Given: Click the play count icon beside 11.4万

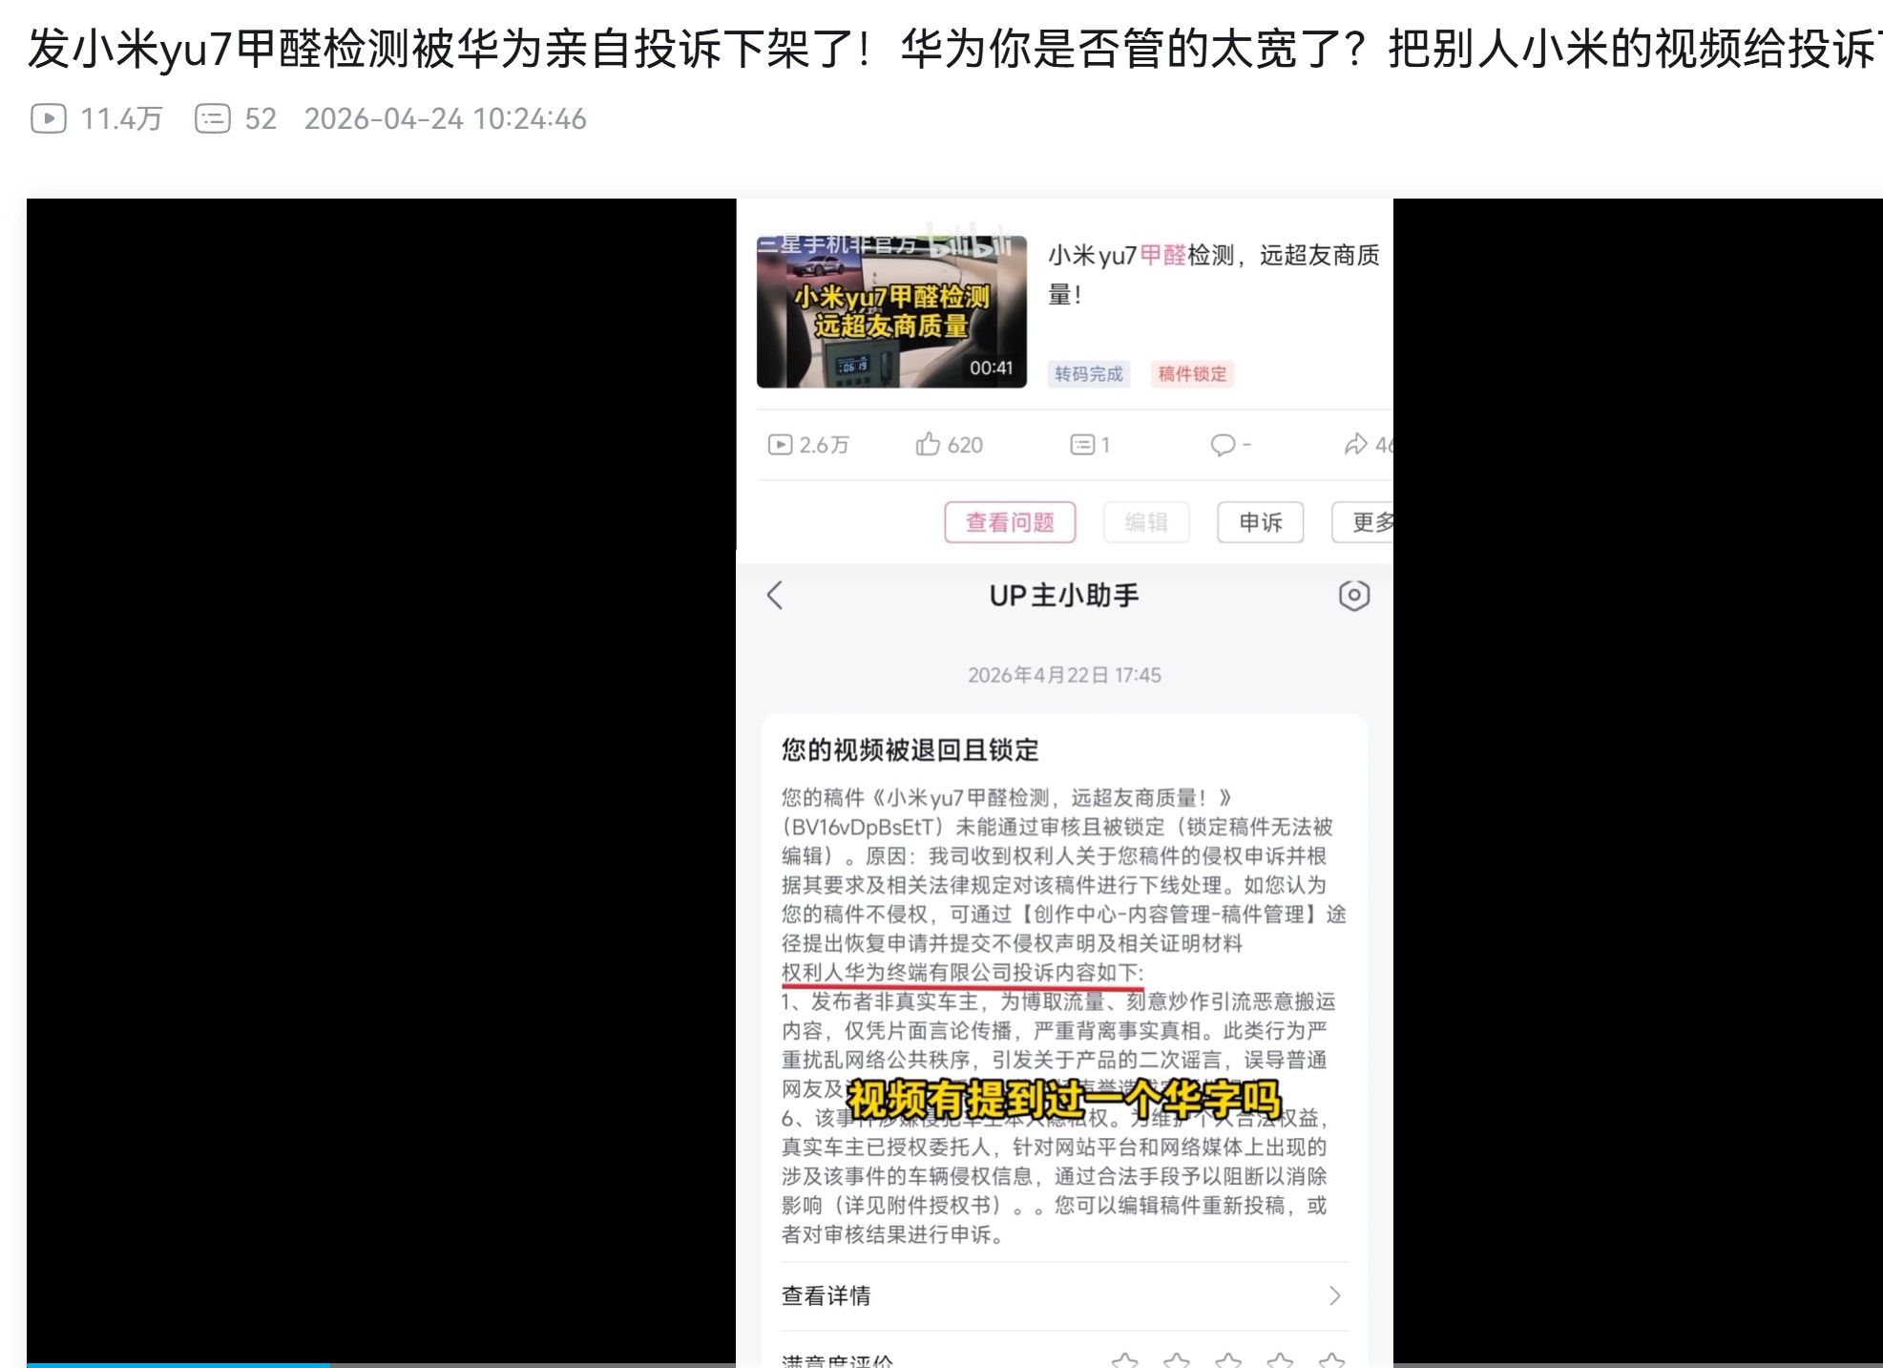Looking at the screenshot, I should pos(49,118).
